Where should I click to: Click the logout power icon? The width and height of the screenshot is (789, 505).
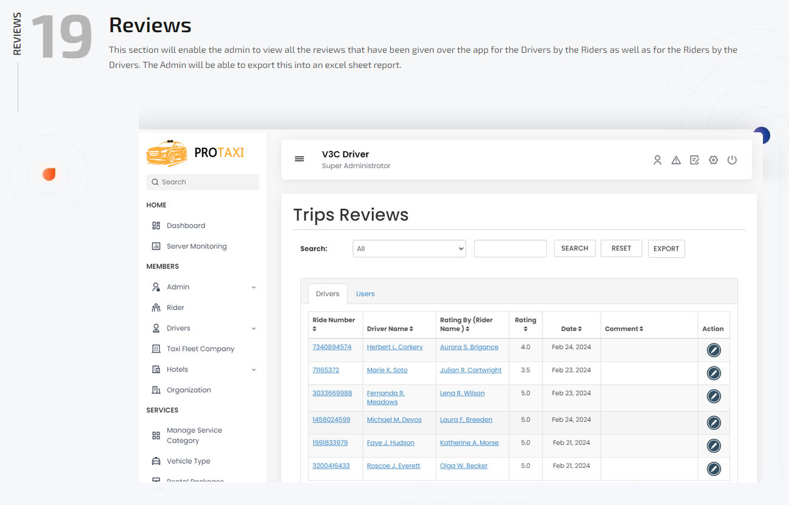click(732, 160)
